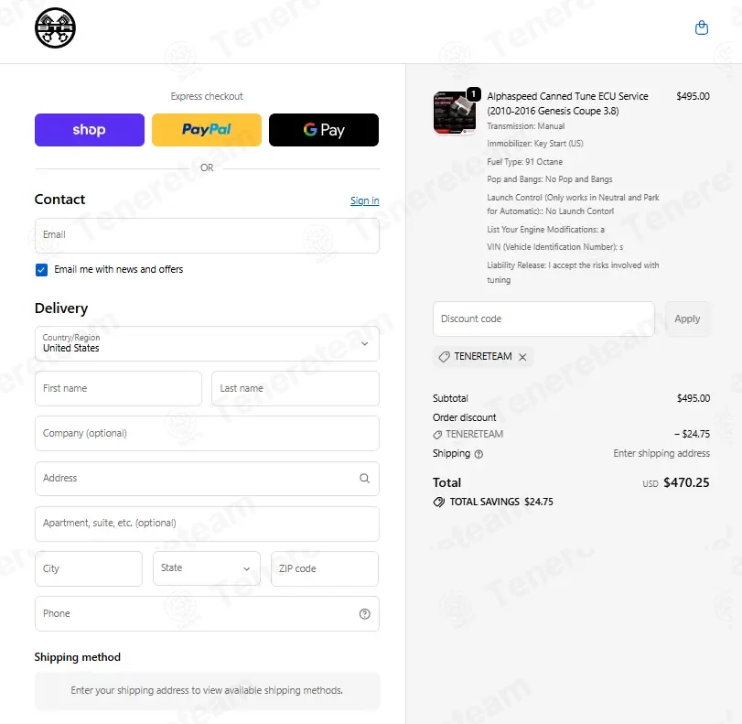Select Google Pay express checkout

(324, 130)
